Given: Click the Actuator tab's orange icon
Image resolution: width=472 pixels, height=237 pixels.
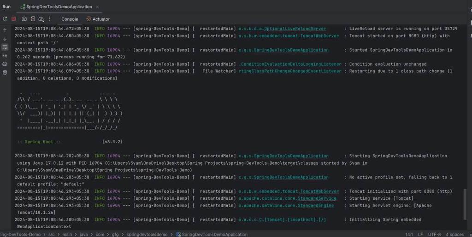Looking at the screenshot, I should pyautogui.click(x=88, y=19).
